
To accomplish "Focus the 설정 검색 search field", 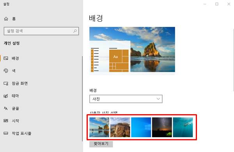I will pos(41,31).
